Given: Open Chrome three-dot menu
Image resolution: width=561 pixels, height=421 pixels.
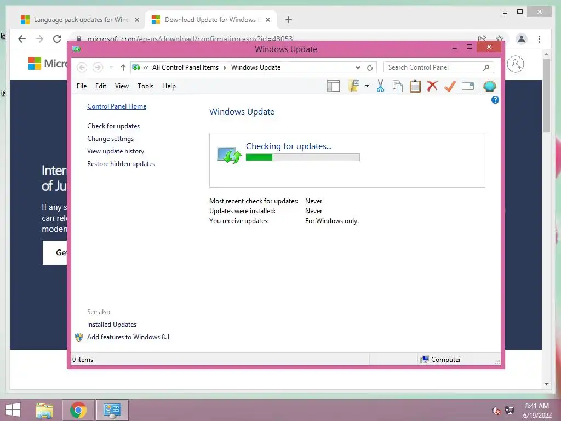Looking at the screenshot, I should pyautogui.click(x=539, y=39).
